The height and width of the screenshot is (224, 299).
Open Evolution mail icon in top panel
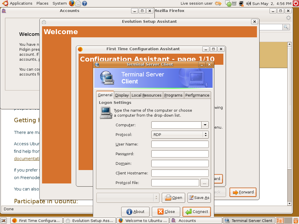pyautogui.click(x=78, y=3)
